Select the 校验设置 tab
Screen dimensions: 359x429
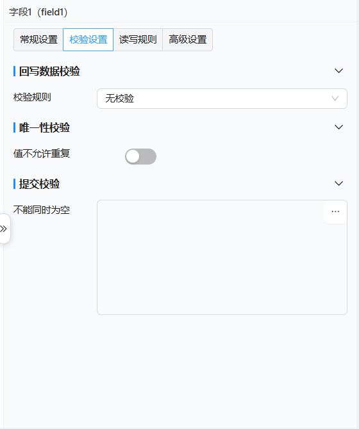(88, 40)
